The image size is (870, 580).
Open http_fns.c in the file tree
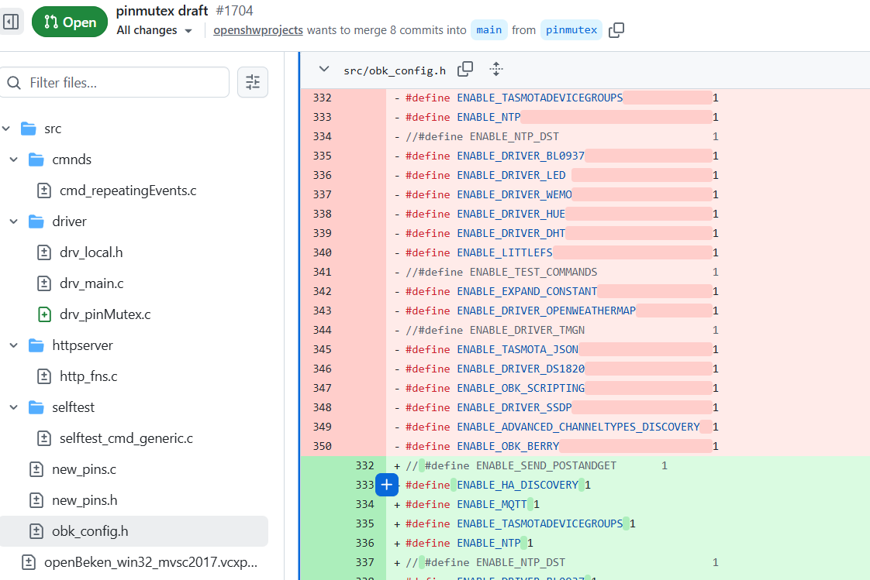[x=88, y=376]
